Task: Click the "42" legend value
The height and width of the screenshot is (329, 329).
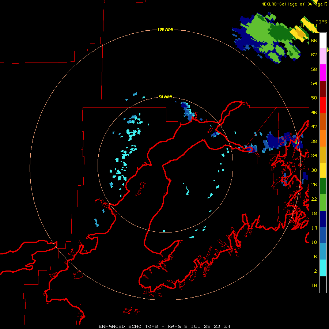Action: pos(314,127)
